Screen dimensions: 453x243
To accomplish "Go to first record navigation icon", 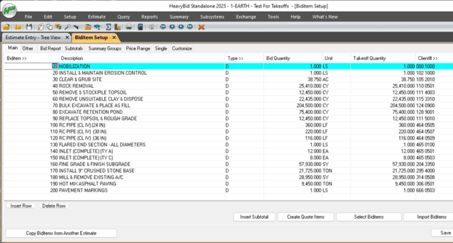I will [163, 27].
